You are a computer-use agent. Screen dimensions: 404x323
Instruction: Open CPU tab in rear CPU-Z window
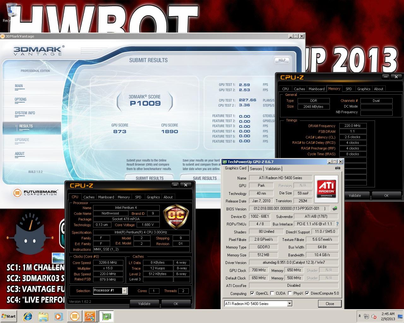tap(286, 89)
